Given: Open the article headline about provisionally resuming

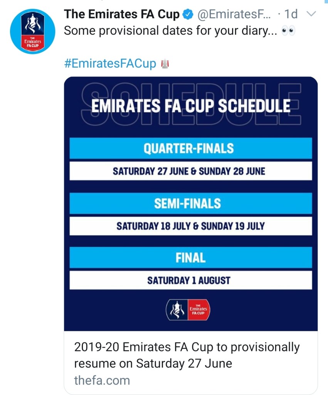Looking at the screenshot, I should tap(187, 355).
